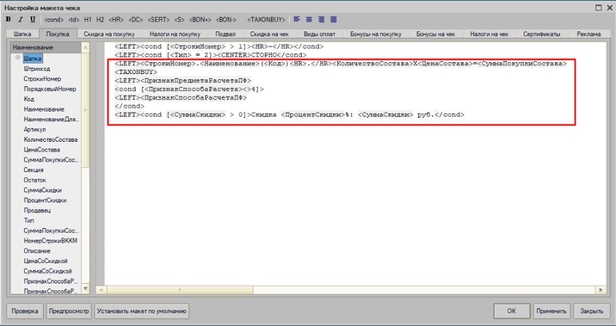
Task: Select СуммаСоСкидкой field
Action: coord(47,271)
